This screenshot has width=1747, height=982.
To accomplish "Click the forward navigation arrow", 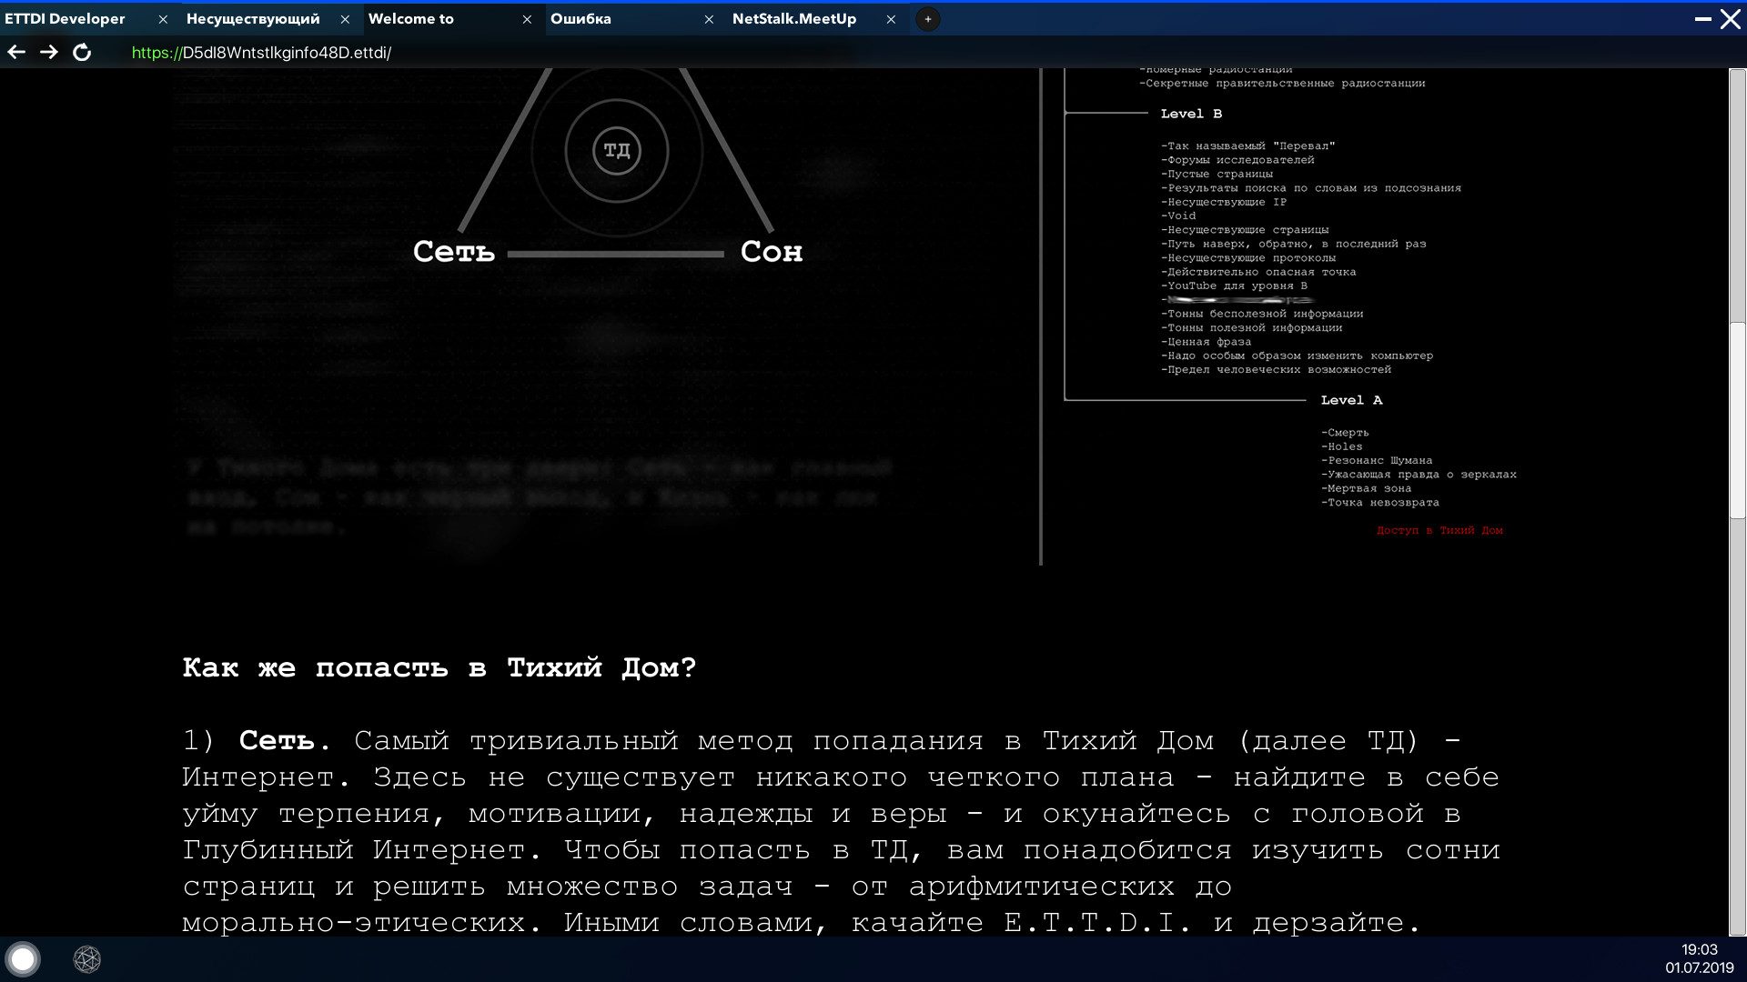I will coord(49,52).
